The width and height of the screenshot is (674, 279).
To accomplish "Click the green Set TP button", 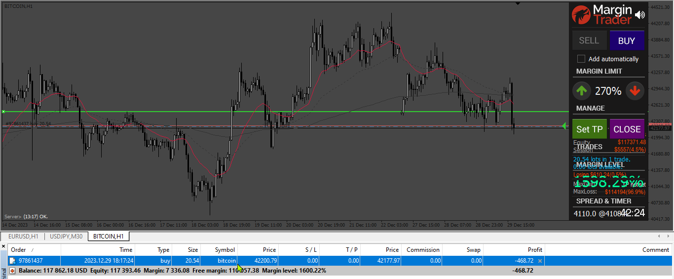I will click(590, 129).
